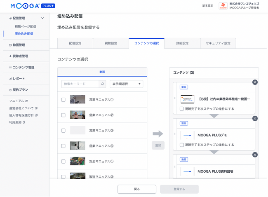This screenshot has height=197, width=268.
Task: Click the 安全マニュアル① video thumbnail
Action: click(78, 161)
